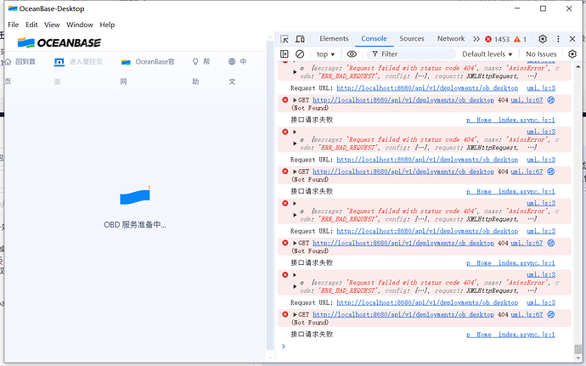Click the OceanBase logo in the header
586x366 pixels.
59,43
